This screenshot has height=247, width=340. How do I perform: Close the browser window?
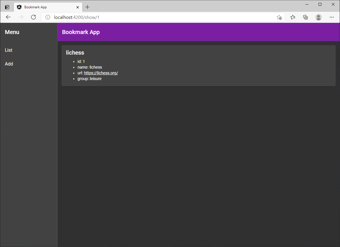point(333,4)
